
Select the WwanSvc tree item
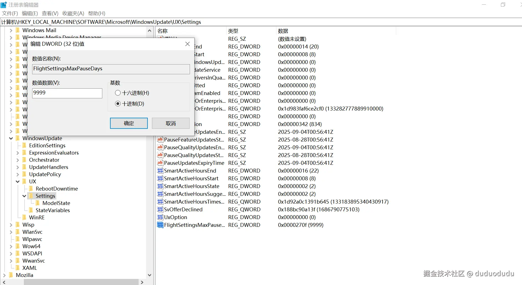coord(34,261)
